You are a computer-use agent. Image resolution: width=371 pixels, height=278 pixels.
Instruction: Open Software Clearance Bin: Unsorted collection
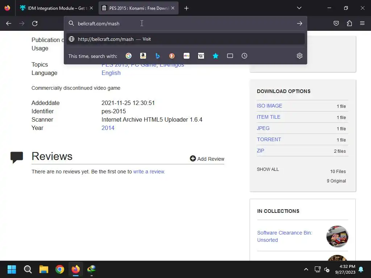[x=285, y=236]
